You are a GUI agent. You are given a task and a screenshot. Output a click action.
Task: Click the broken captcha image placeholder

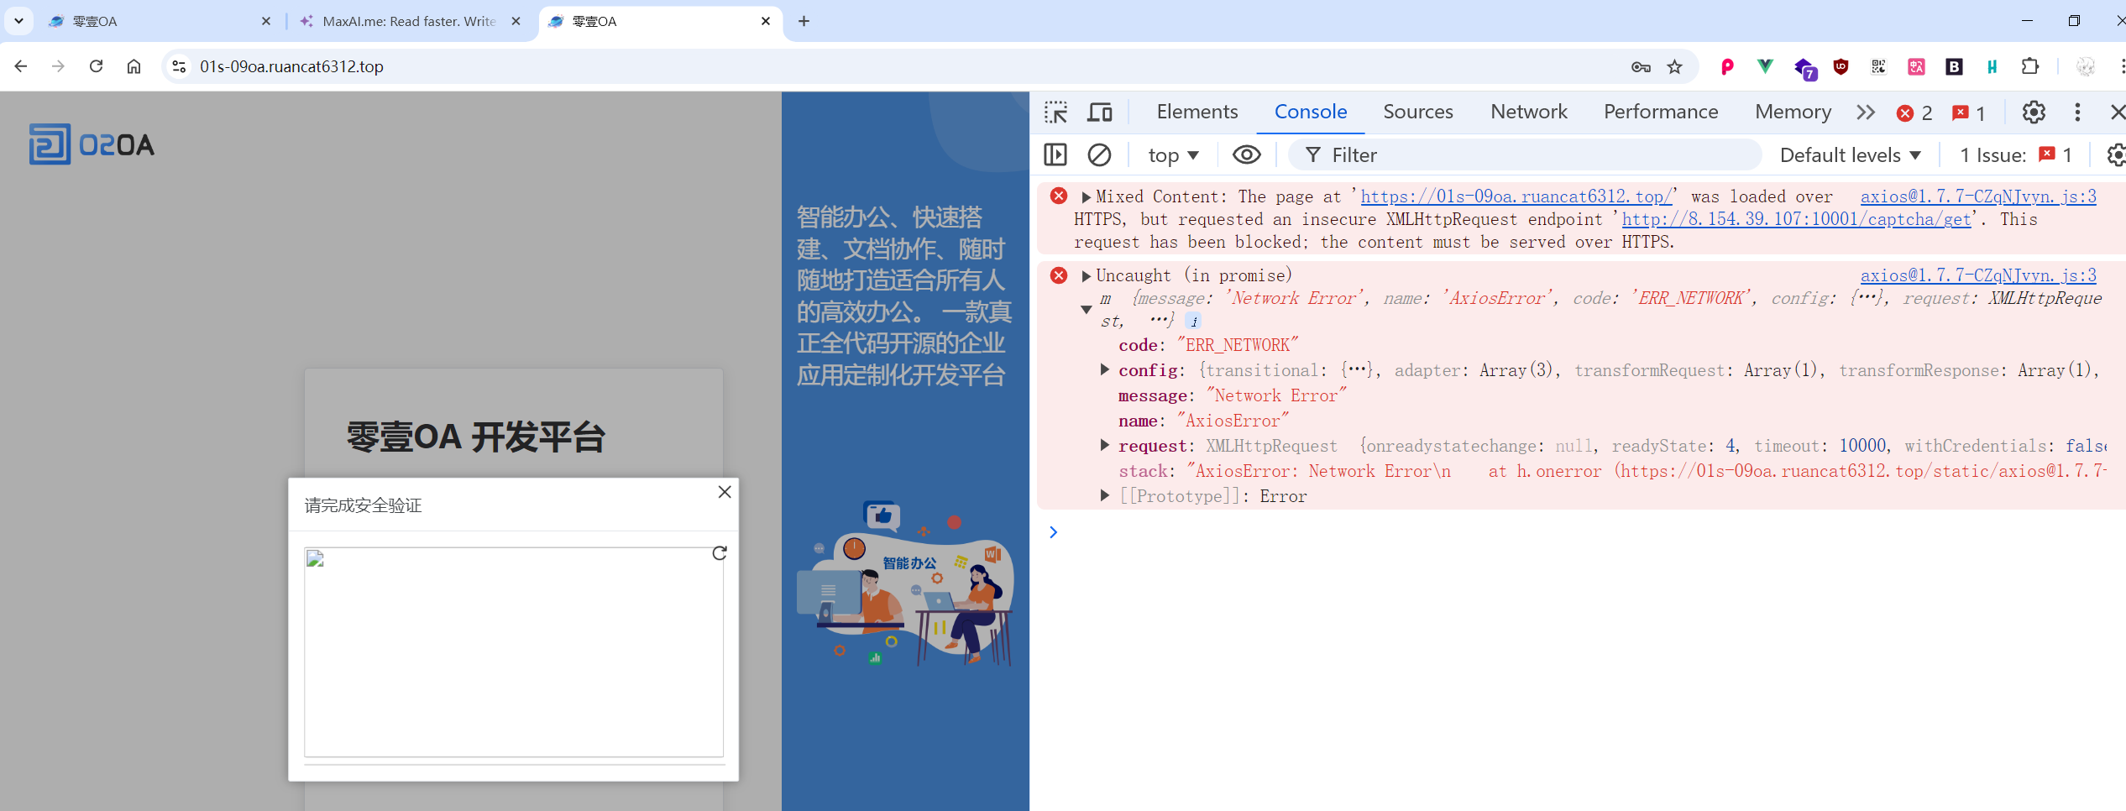[x=513, y=652]
